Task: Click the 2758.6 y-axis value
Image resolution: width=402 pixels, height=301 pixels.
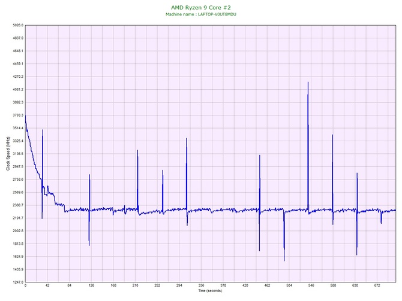Action: [x=18, y=180]
